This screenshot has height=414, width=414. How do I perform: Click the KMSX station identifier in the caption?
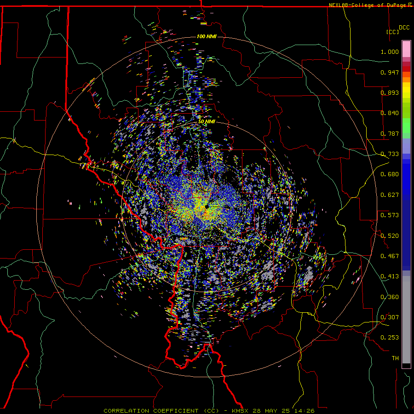(x=240, y=411)
